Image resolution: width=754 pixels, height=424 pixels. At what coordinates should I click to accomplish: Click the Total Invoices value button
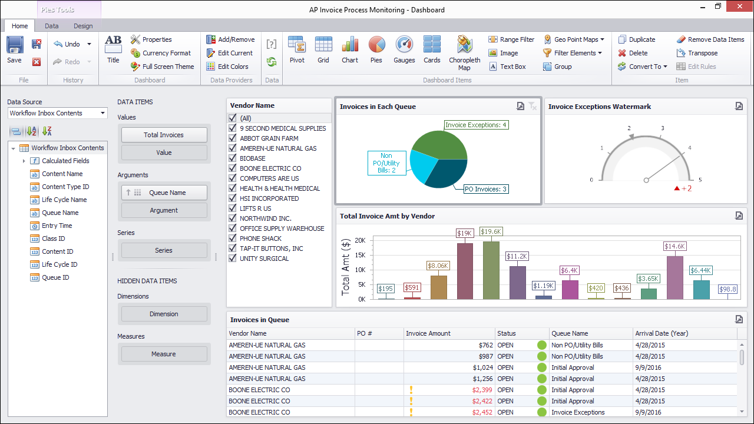[x=164, y=135]
